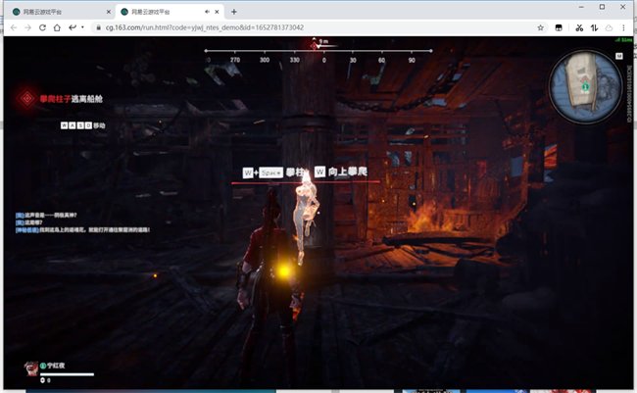Click the red diamond quest icon
Image resolution: width=637 pixels, height=393 pixels.
25,98
